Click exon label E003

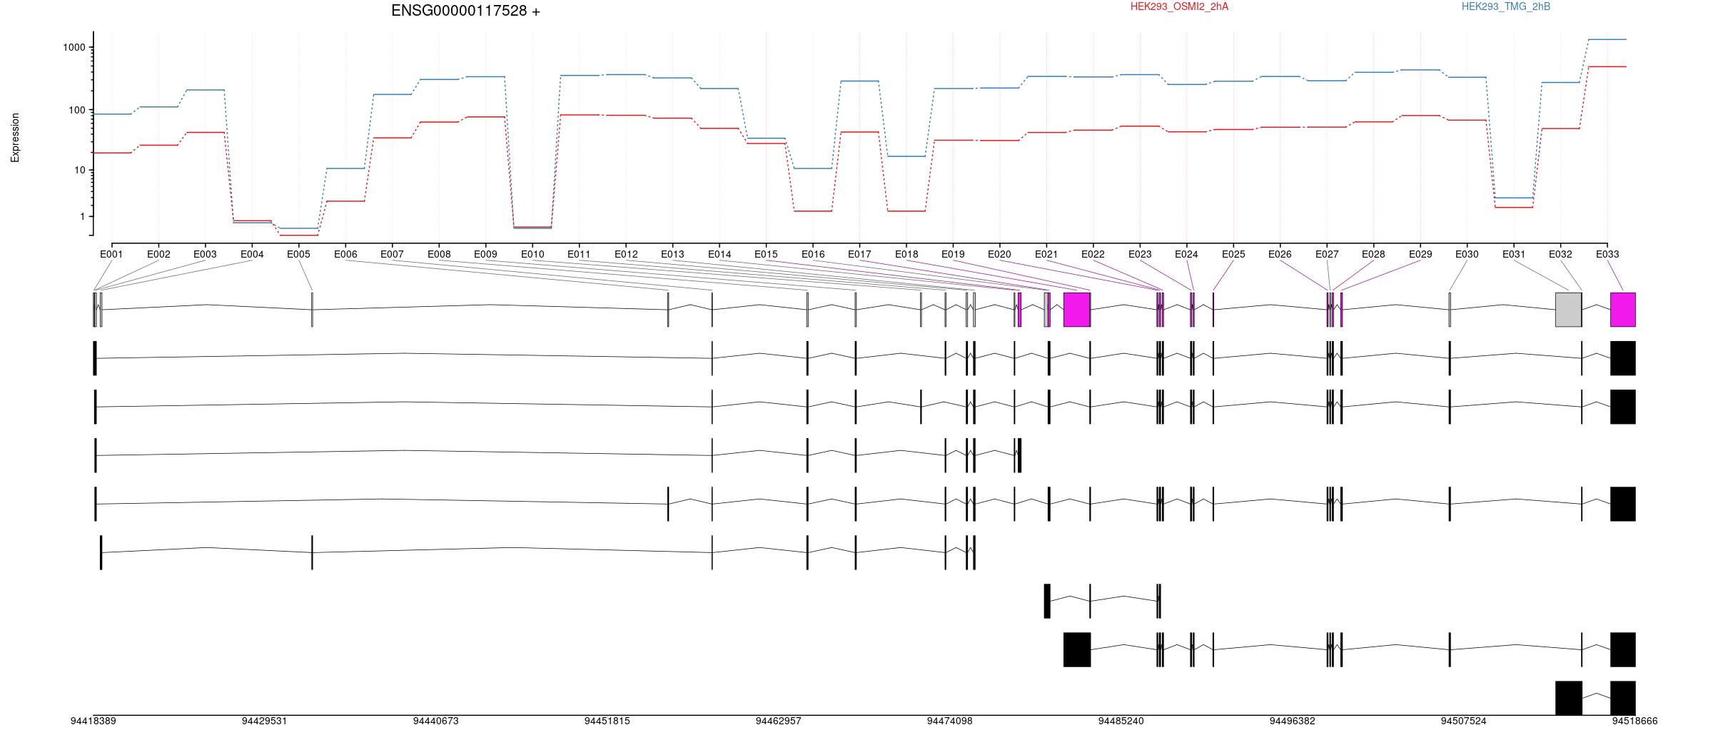pyautogui.click(x=205, y=254)
